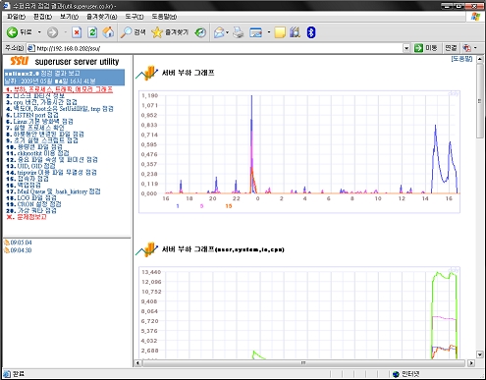The height and width of the screenshot is (380, 486).
Task: Open item 6 Linux 기본 방화벽 점검
Action: click(39, 122)
